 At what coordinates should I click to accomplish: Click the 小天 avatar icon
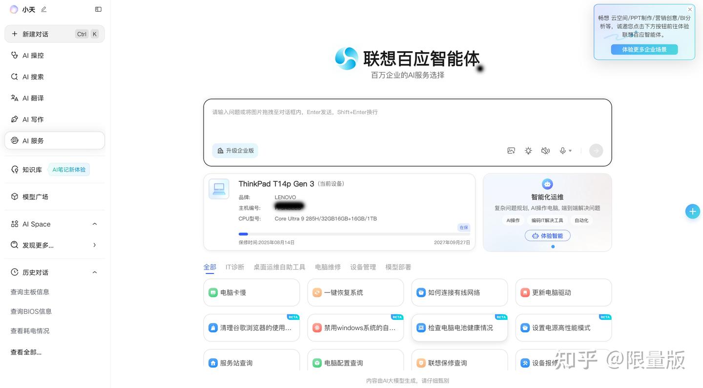tap(14, 9)
